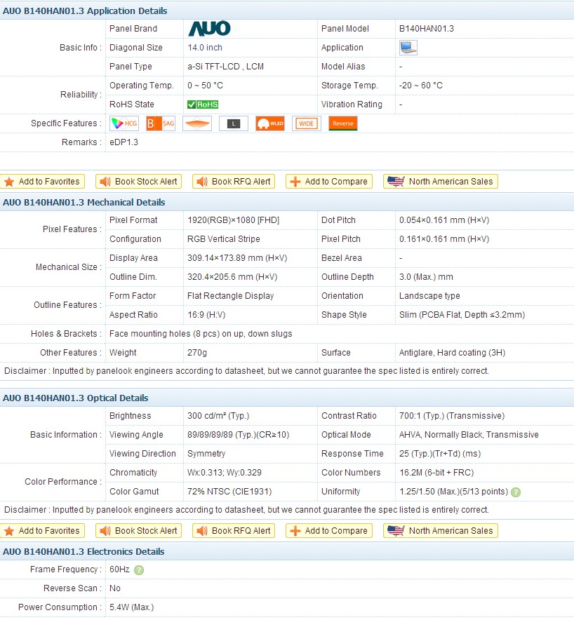The image size is (574, 634).
Task: Click the WIDE feature icon
Action: [306, 123]
